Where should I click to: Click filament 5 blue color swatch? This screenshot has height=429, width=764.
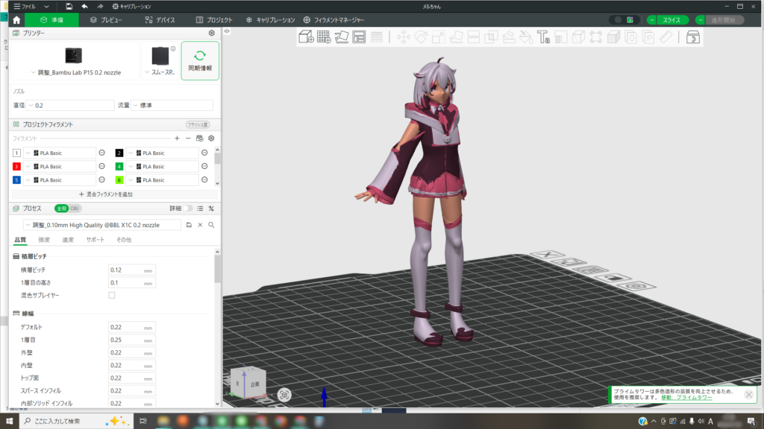[16, 180]
